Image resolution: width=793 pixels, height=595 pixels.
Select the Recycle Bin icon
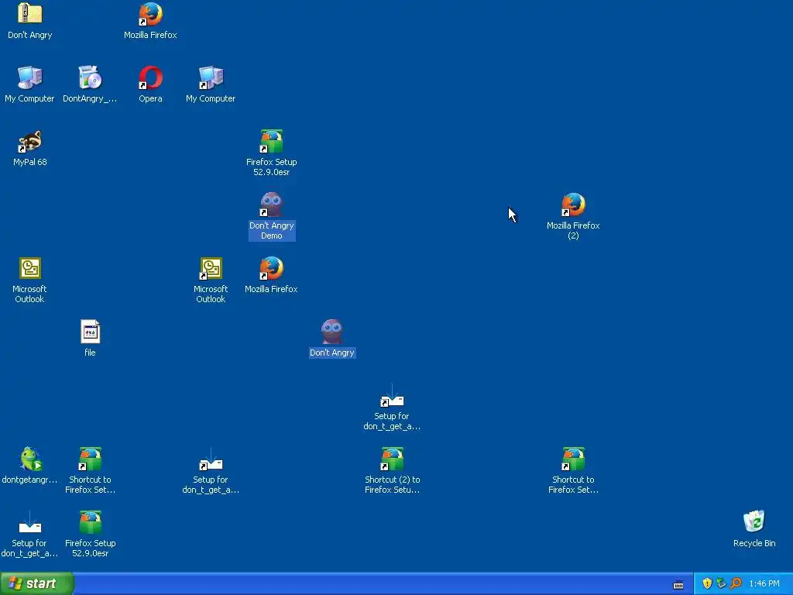pos(754,521)
